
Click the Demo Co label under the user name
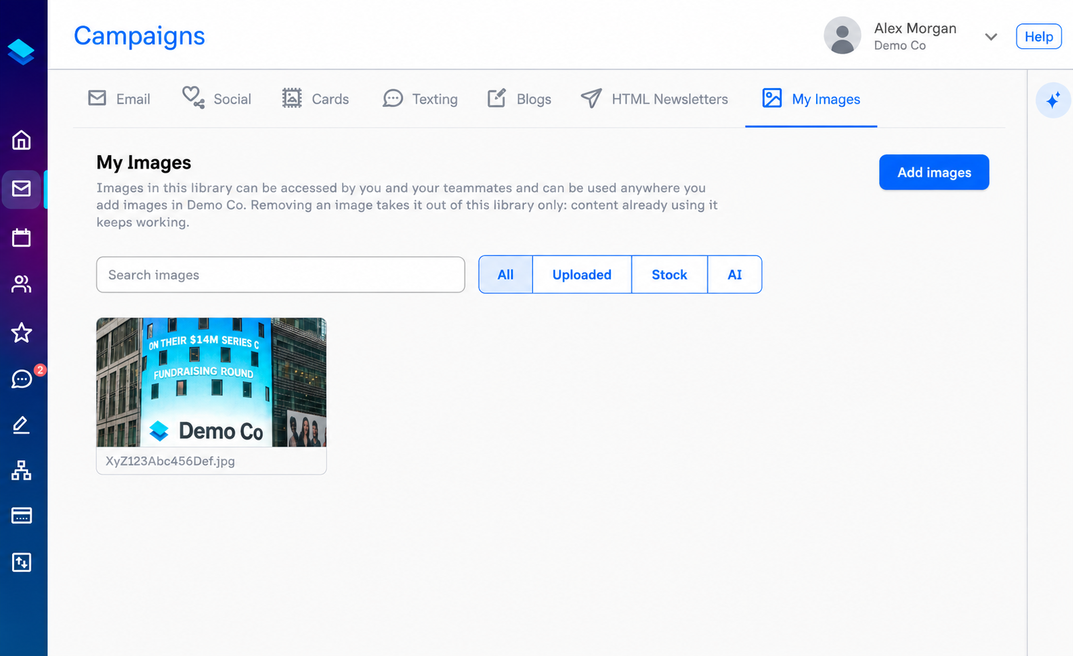pos(900,45)
